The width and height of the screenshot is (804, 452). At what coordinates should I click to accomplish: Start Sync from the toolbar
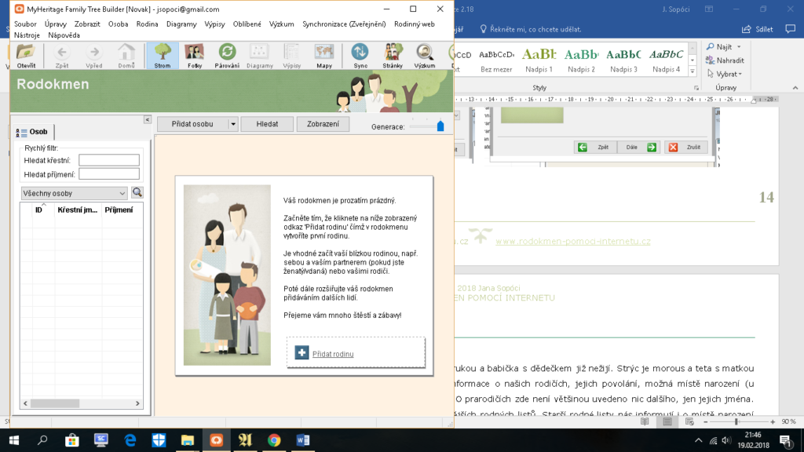click(x=360, y=56)
